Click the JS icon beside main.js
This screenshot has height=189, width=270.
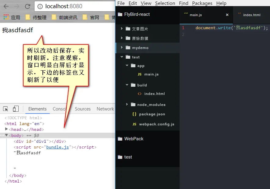coord(140,74)
